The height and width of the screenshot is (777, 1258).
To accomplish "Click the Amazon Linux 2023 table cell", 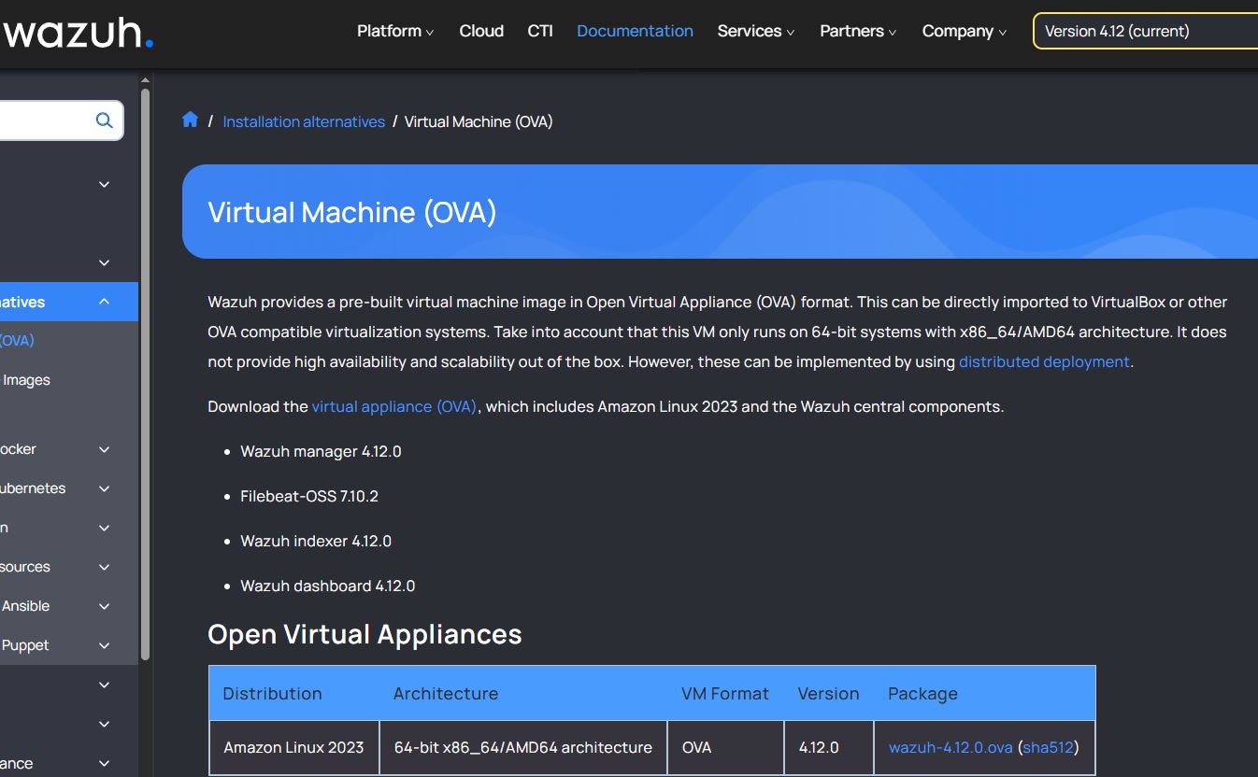I will pos(293,747).
